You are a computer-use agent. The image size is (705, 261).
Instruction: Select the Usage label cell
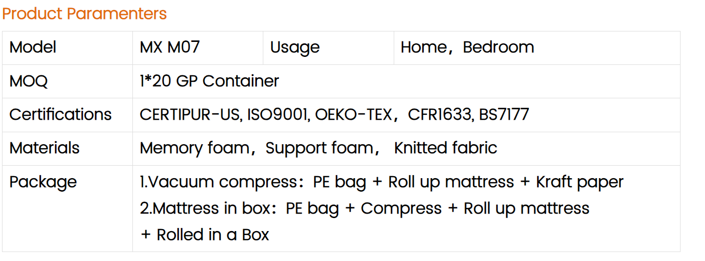pos(328,47)
